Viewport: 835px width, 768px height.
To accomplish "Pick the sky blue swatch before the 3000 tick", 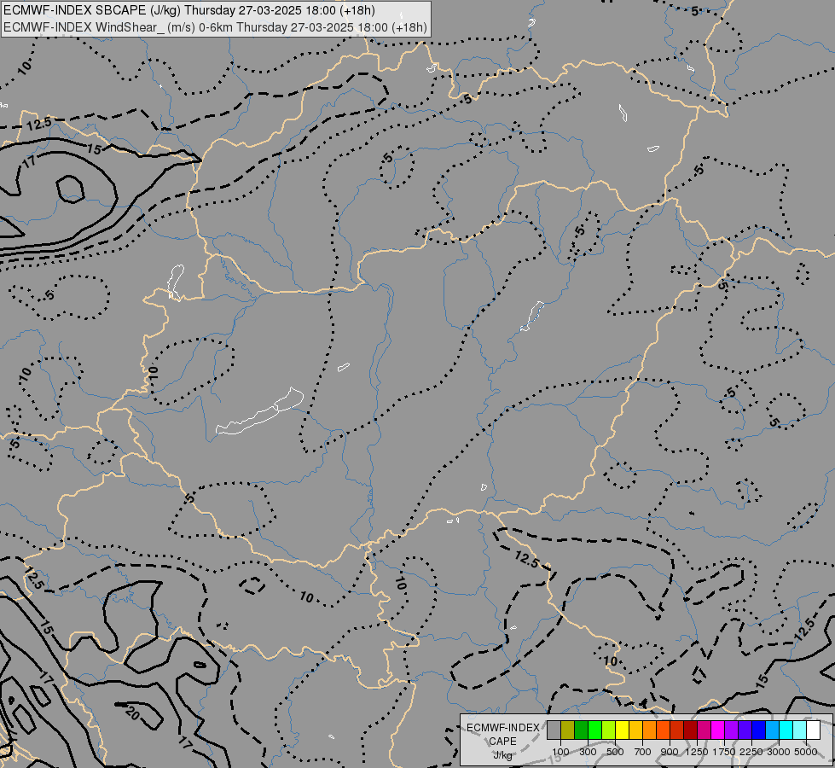I will (772, 730).
